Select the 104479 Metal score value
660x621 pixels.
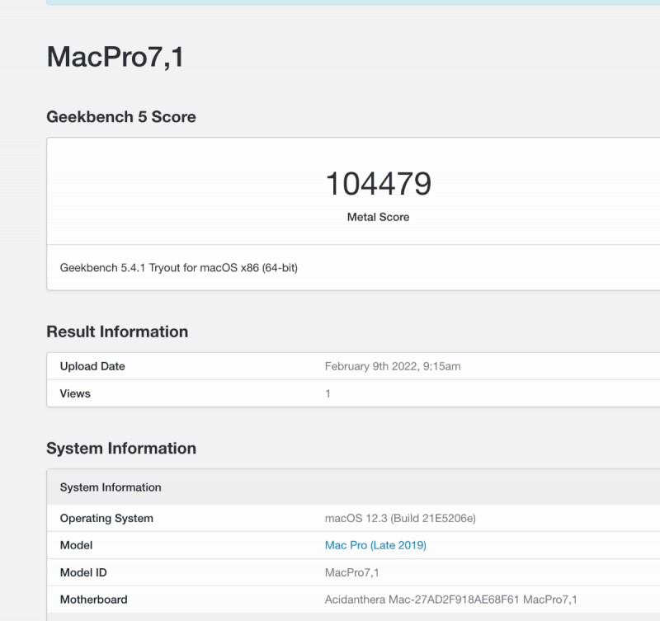tap(379, 183)
